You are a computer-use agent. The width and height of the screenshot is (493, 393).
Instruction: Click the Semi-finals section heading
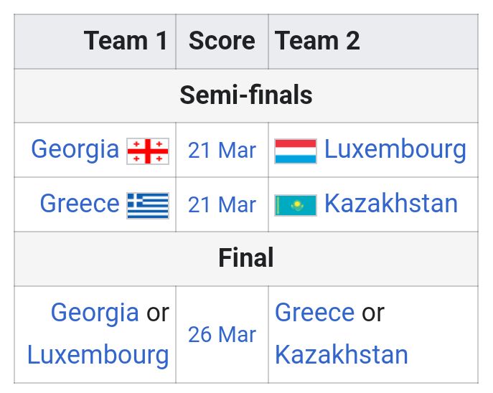246,95
